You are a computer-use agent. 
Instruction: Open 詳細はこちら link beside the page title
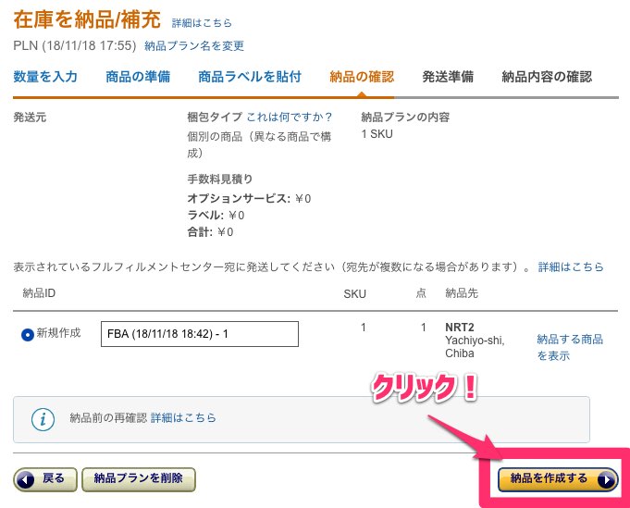pyautogui.click(x=202, y=23)
